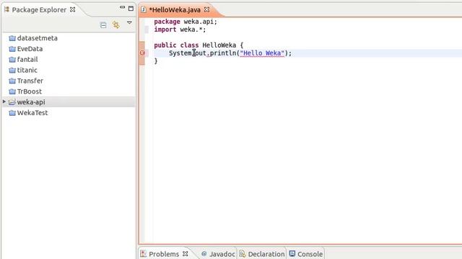Close the Problems tab
462x259 pixels.
(x=186, y=253)
